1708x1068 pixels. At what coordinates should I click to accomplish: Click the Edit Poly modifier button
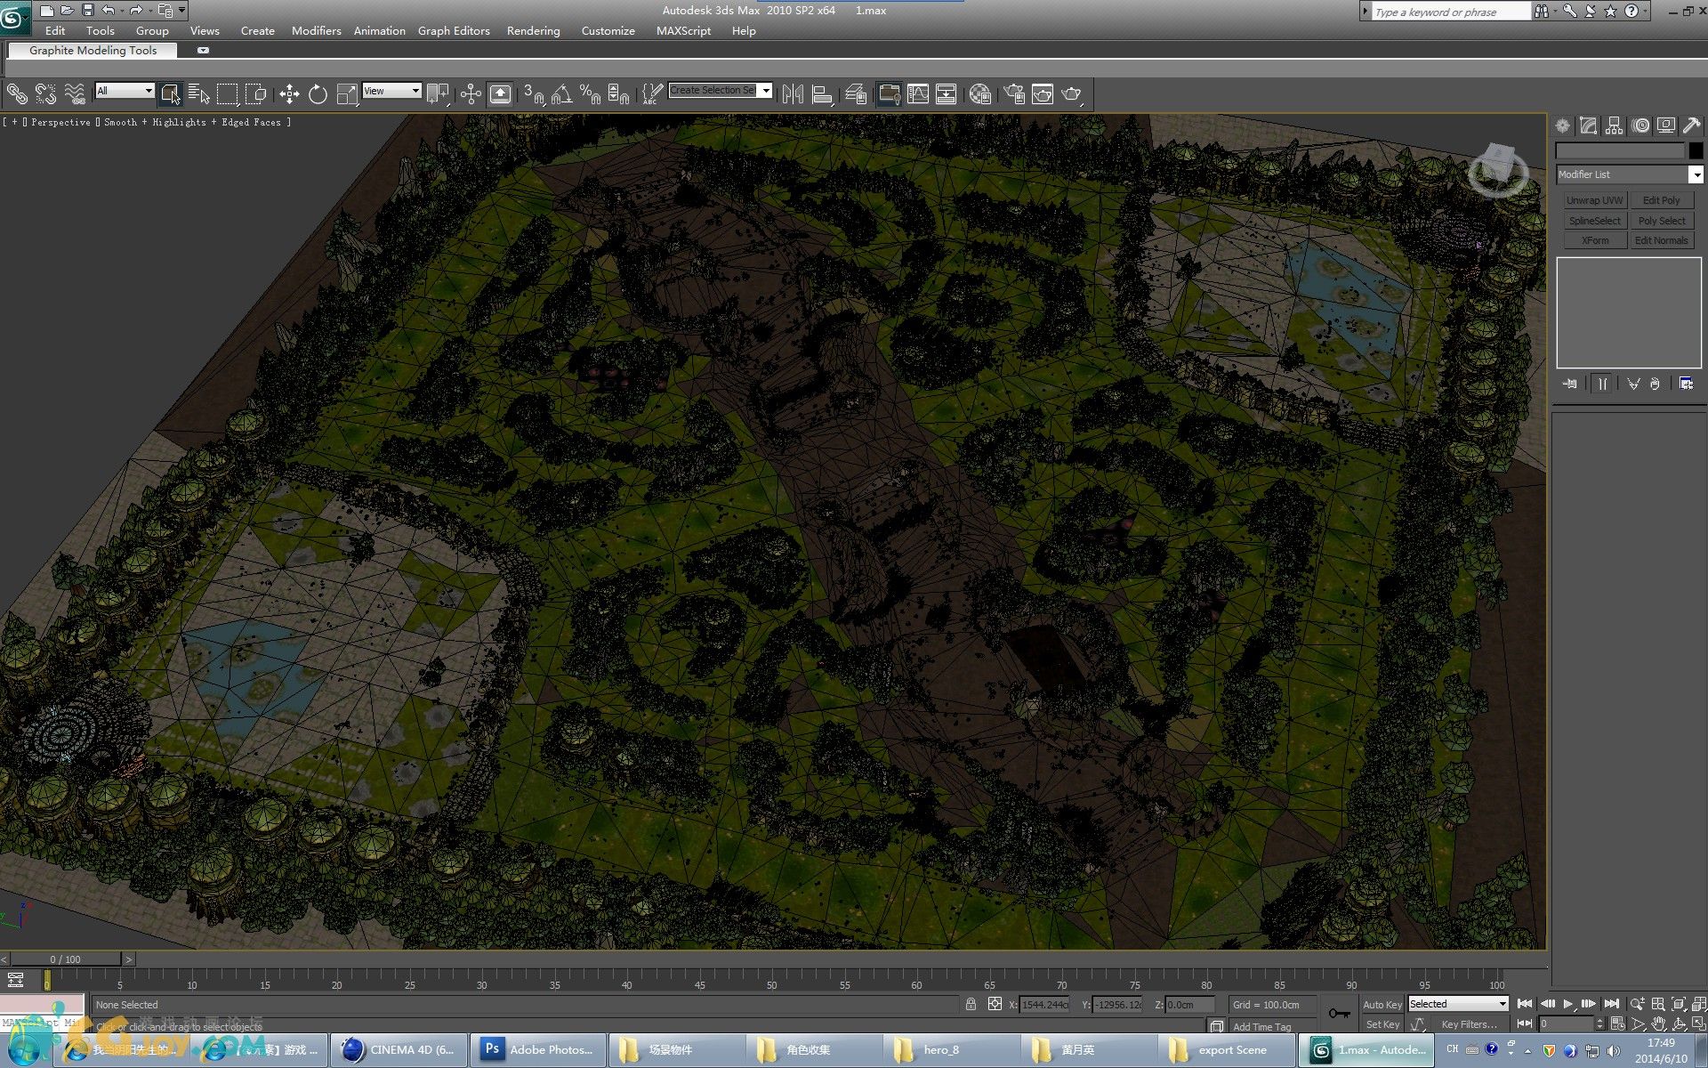point(1661,200)
